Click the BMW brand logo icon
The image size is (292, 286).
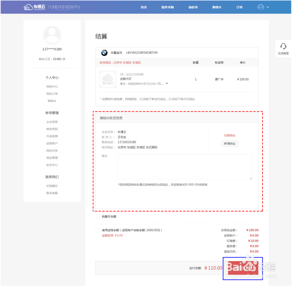point(104,53)
